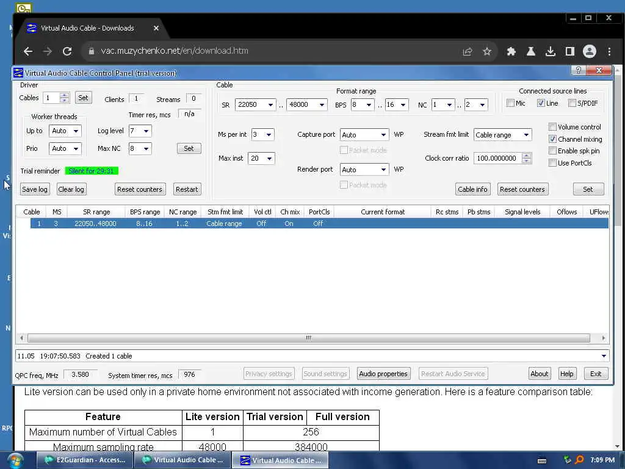625x469 pixels.
Task: Click the Cables count stepper arrows
Action: point(64,98)
